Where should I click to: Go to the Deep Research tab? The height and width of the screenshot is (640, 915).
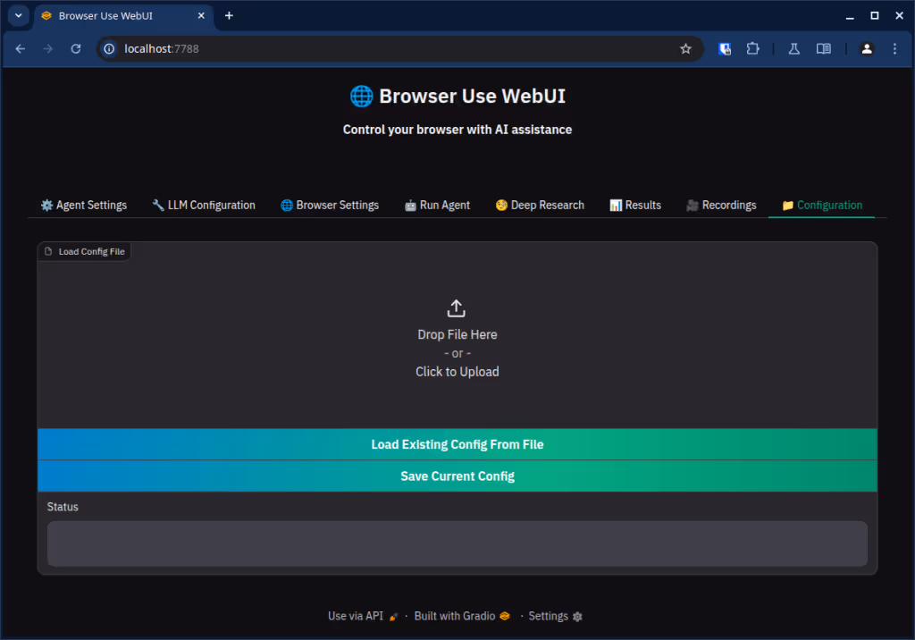(x=540, y=205)
